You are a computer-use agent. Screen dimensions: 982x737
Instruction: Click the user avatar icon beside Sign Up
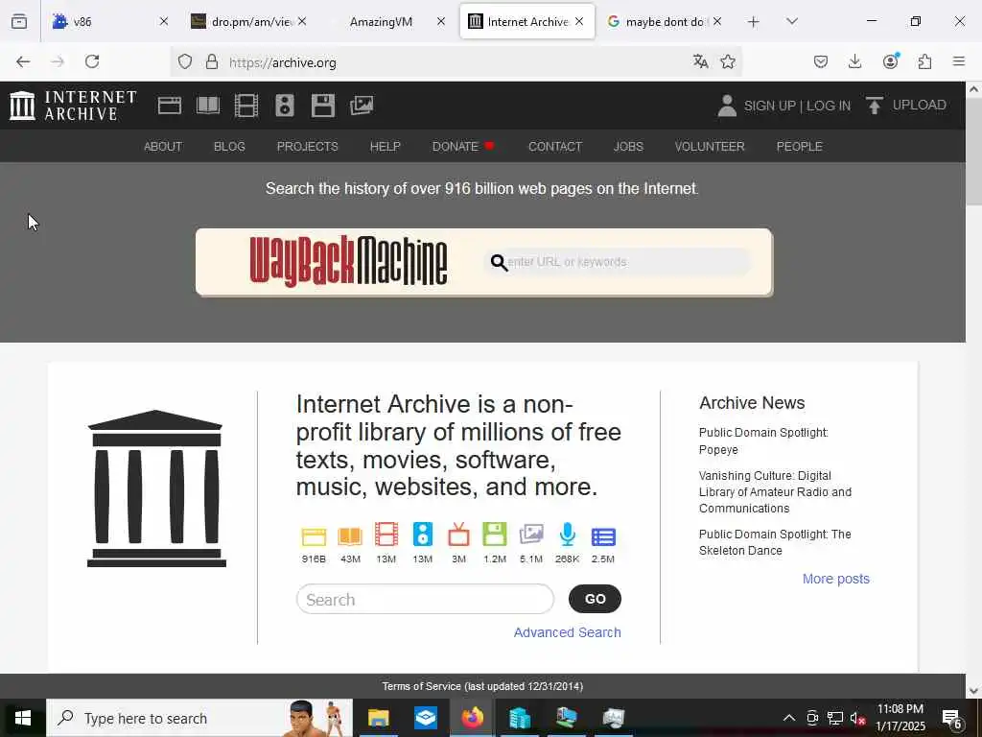tap(727, 106)
